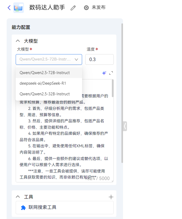Viewport: 182px width, 219px height.
Task: Click the unpublished status circle icon
Action: tap(86, 8)
